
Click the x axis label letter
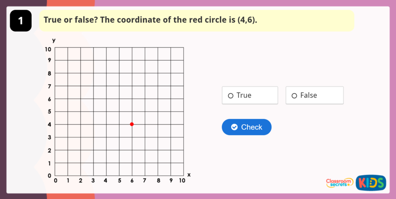[189, 175]
